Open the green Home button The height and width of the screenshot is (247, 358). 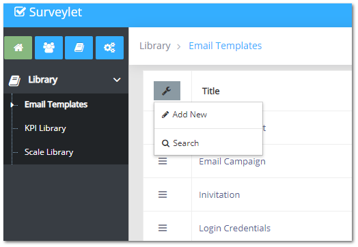coord(18,48)
